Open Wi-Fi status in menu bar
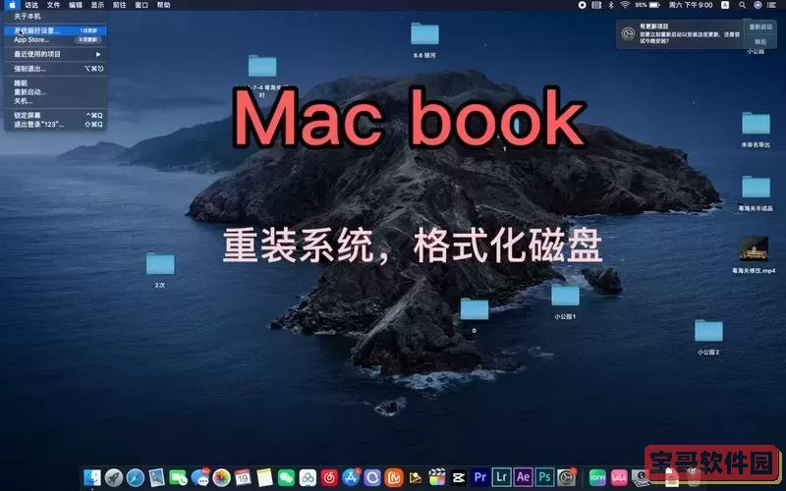This screenshot has height=491, width=786. 625,5
